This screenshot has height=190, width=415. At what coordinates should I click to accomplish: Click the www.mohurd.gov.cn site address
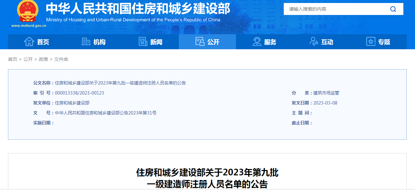tap(29, 26)
